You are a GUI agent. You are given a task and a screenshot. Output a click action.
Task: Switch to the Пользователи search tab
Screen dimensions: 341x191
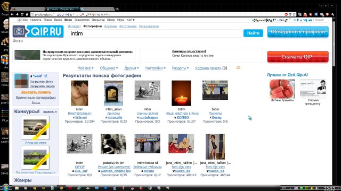(149, 26)
